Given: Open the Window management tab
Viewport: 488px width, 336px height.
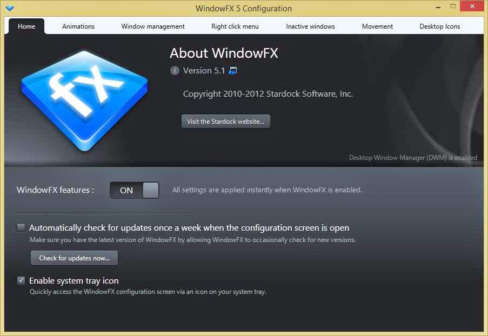Looking at the screenshot, I should click(153, 26).
